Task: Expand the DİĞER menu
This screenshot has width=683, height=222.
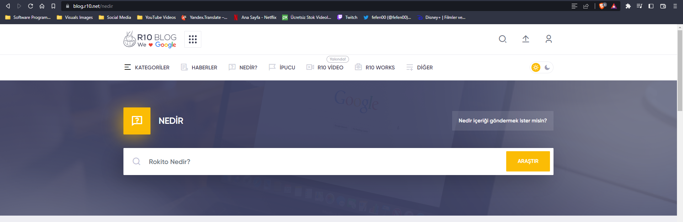Action: click(x=419, y=67)
